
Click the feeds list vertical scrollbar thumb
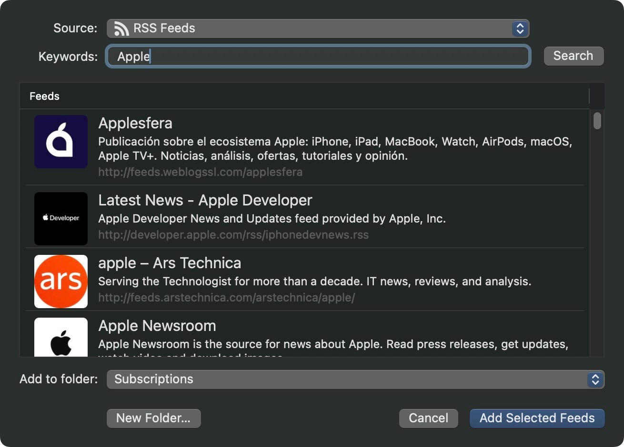(x=597, y=120)
